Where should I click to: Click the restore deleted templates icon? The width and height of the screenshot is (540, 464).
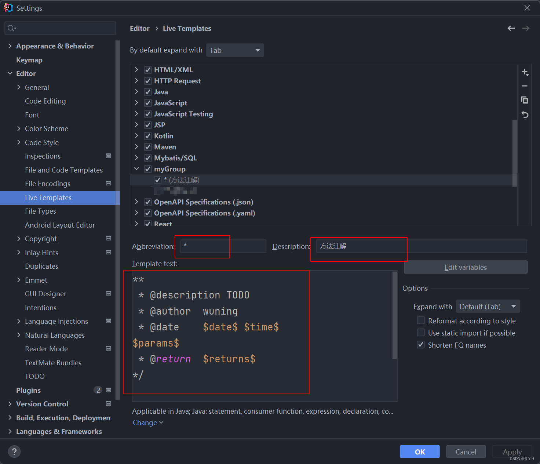pos(525,115)
